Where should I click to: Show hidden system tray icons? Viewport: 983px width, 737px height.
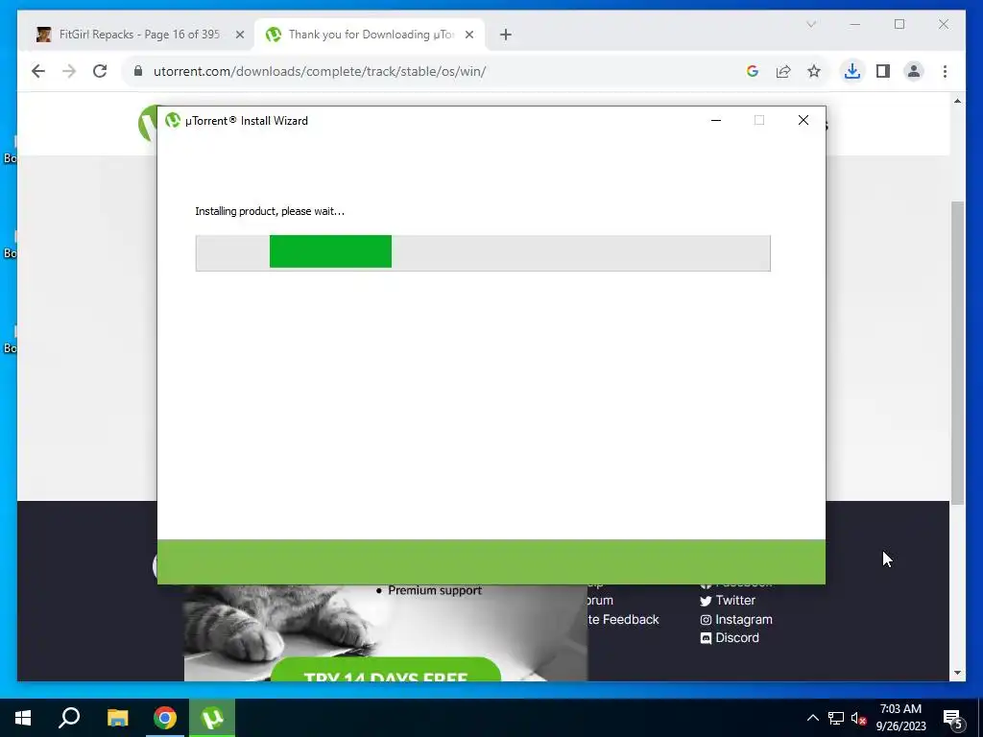coord(812,718)
